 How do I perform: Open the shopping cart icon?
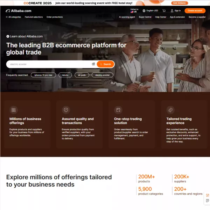pos(164,11)
